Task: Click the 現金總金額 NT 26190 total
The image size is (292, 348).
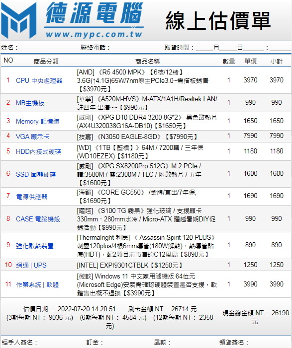Action: 256,317
